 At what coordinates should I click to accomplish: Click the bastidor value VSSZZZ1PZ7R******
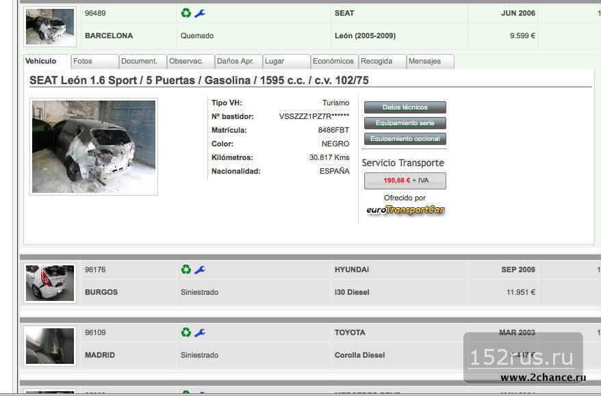pyautogui.click(x=314, y=116)
